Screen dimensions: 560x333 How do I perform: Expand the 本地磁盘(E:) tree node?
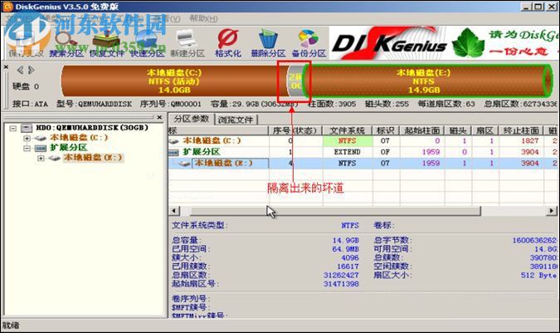click(41, 158)
